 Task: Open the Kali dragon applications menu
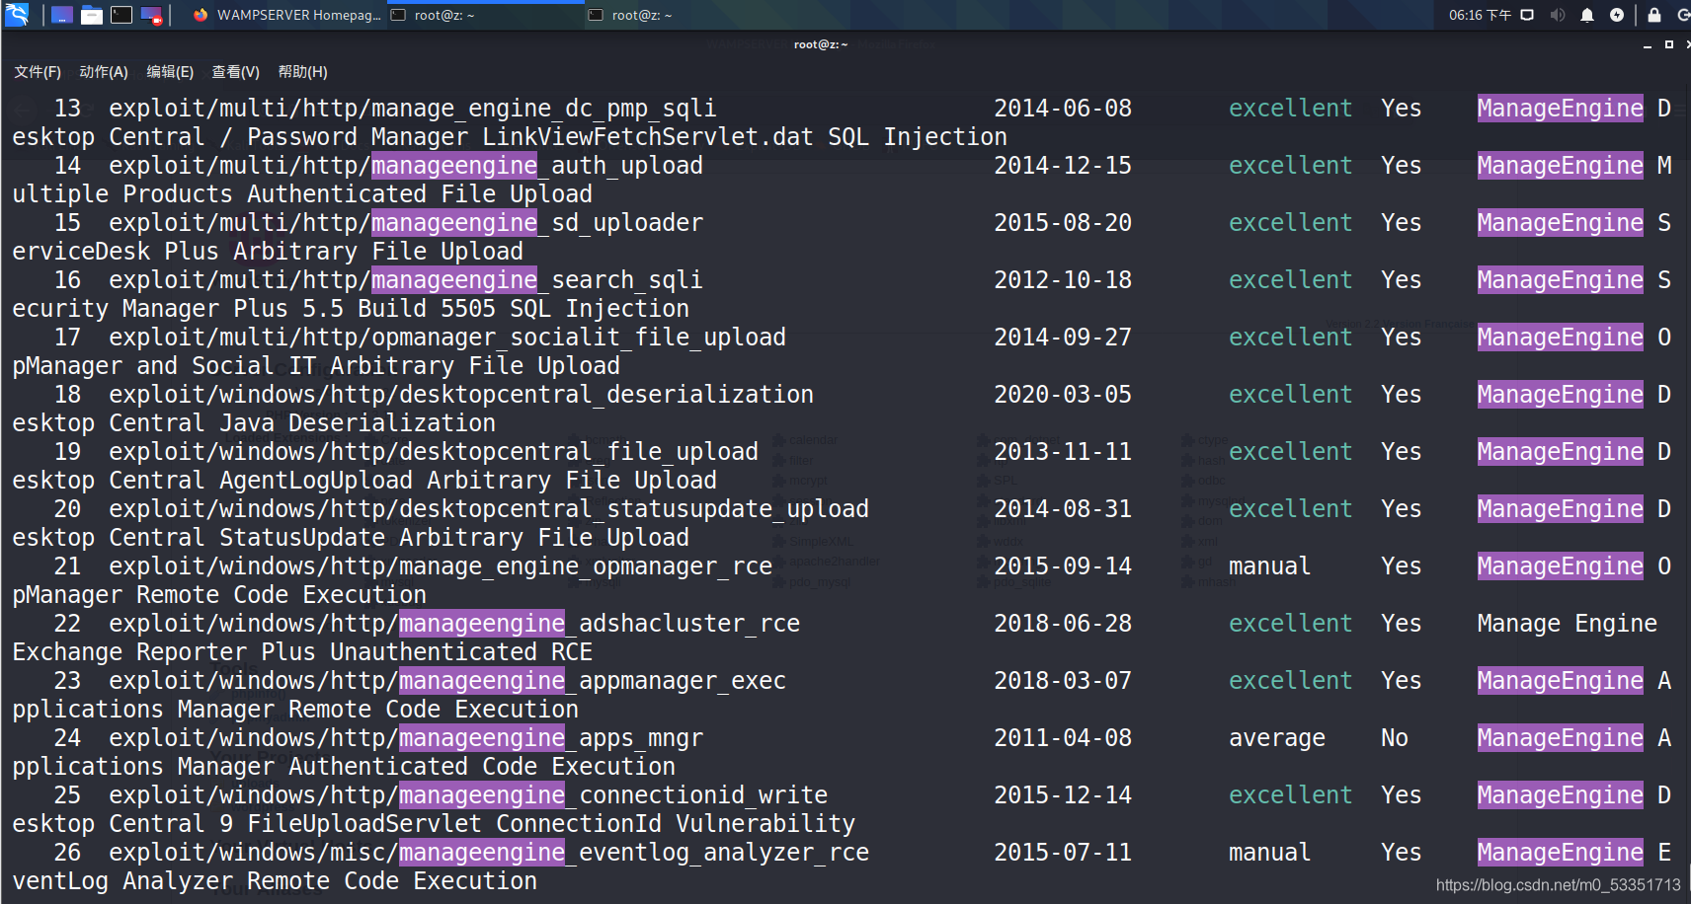click(17, 15)
